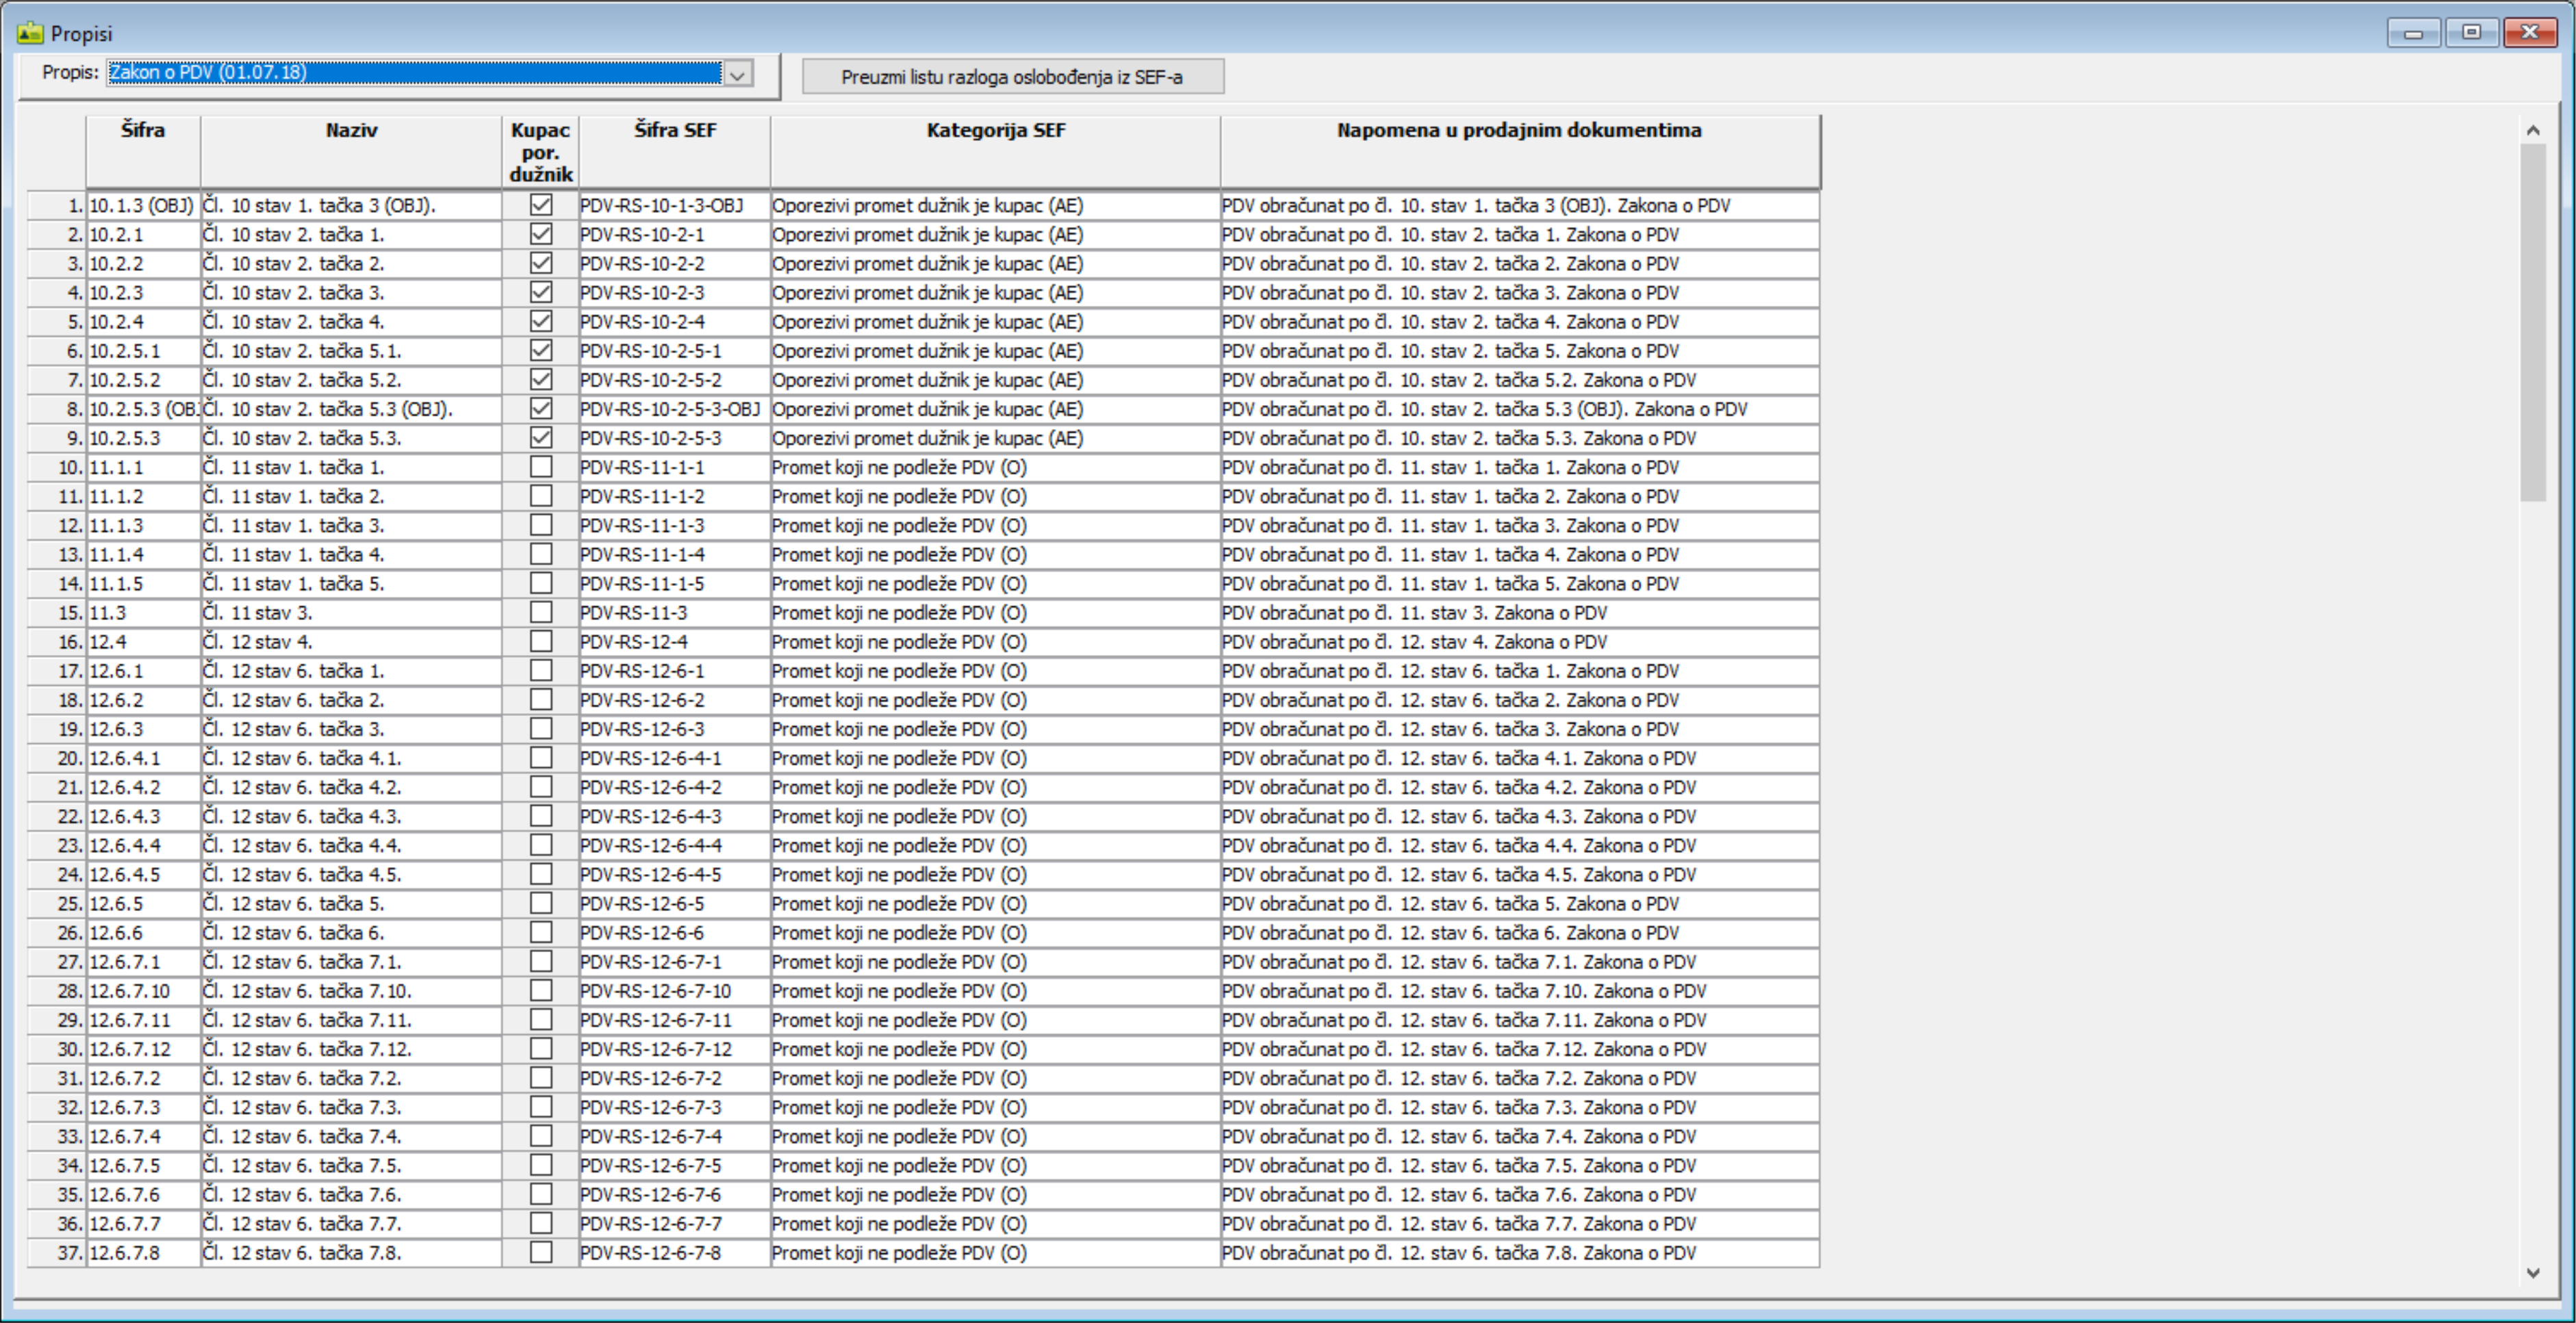Screen dimensions: 2576x1323
Task: Select Napomena cell for row 11.1.2
Action: coord(1520,496)
